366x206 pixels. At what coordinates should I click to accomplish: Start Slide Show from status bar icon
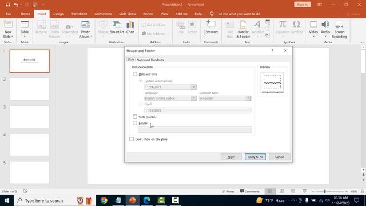click(x=304, y=191)
